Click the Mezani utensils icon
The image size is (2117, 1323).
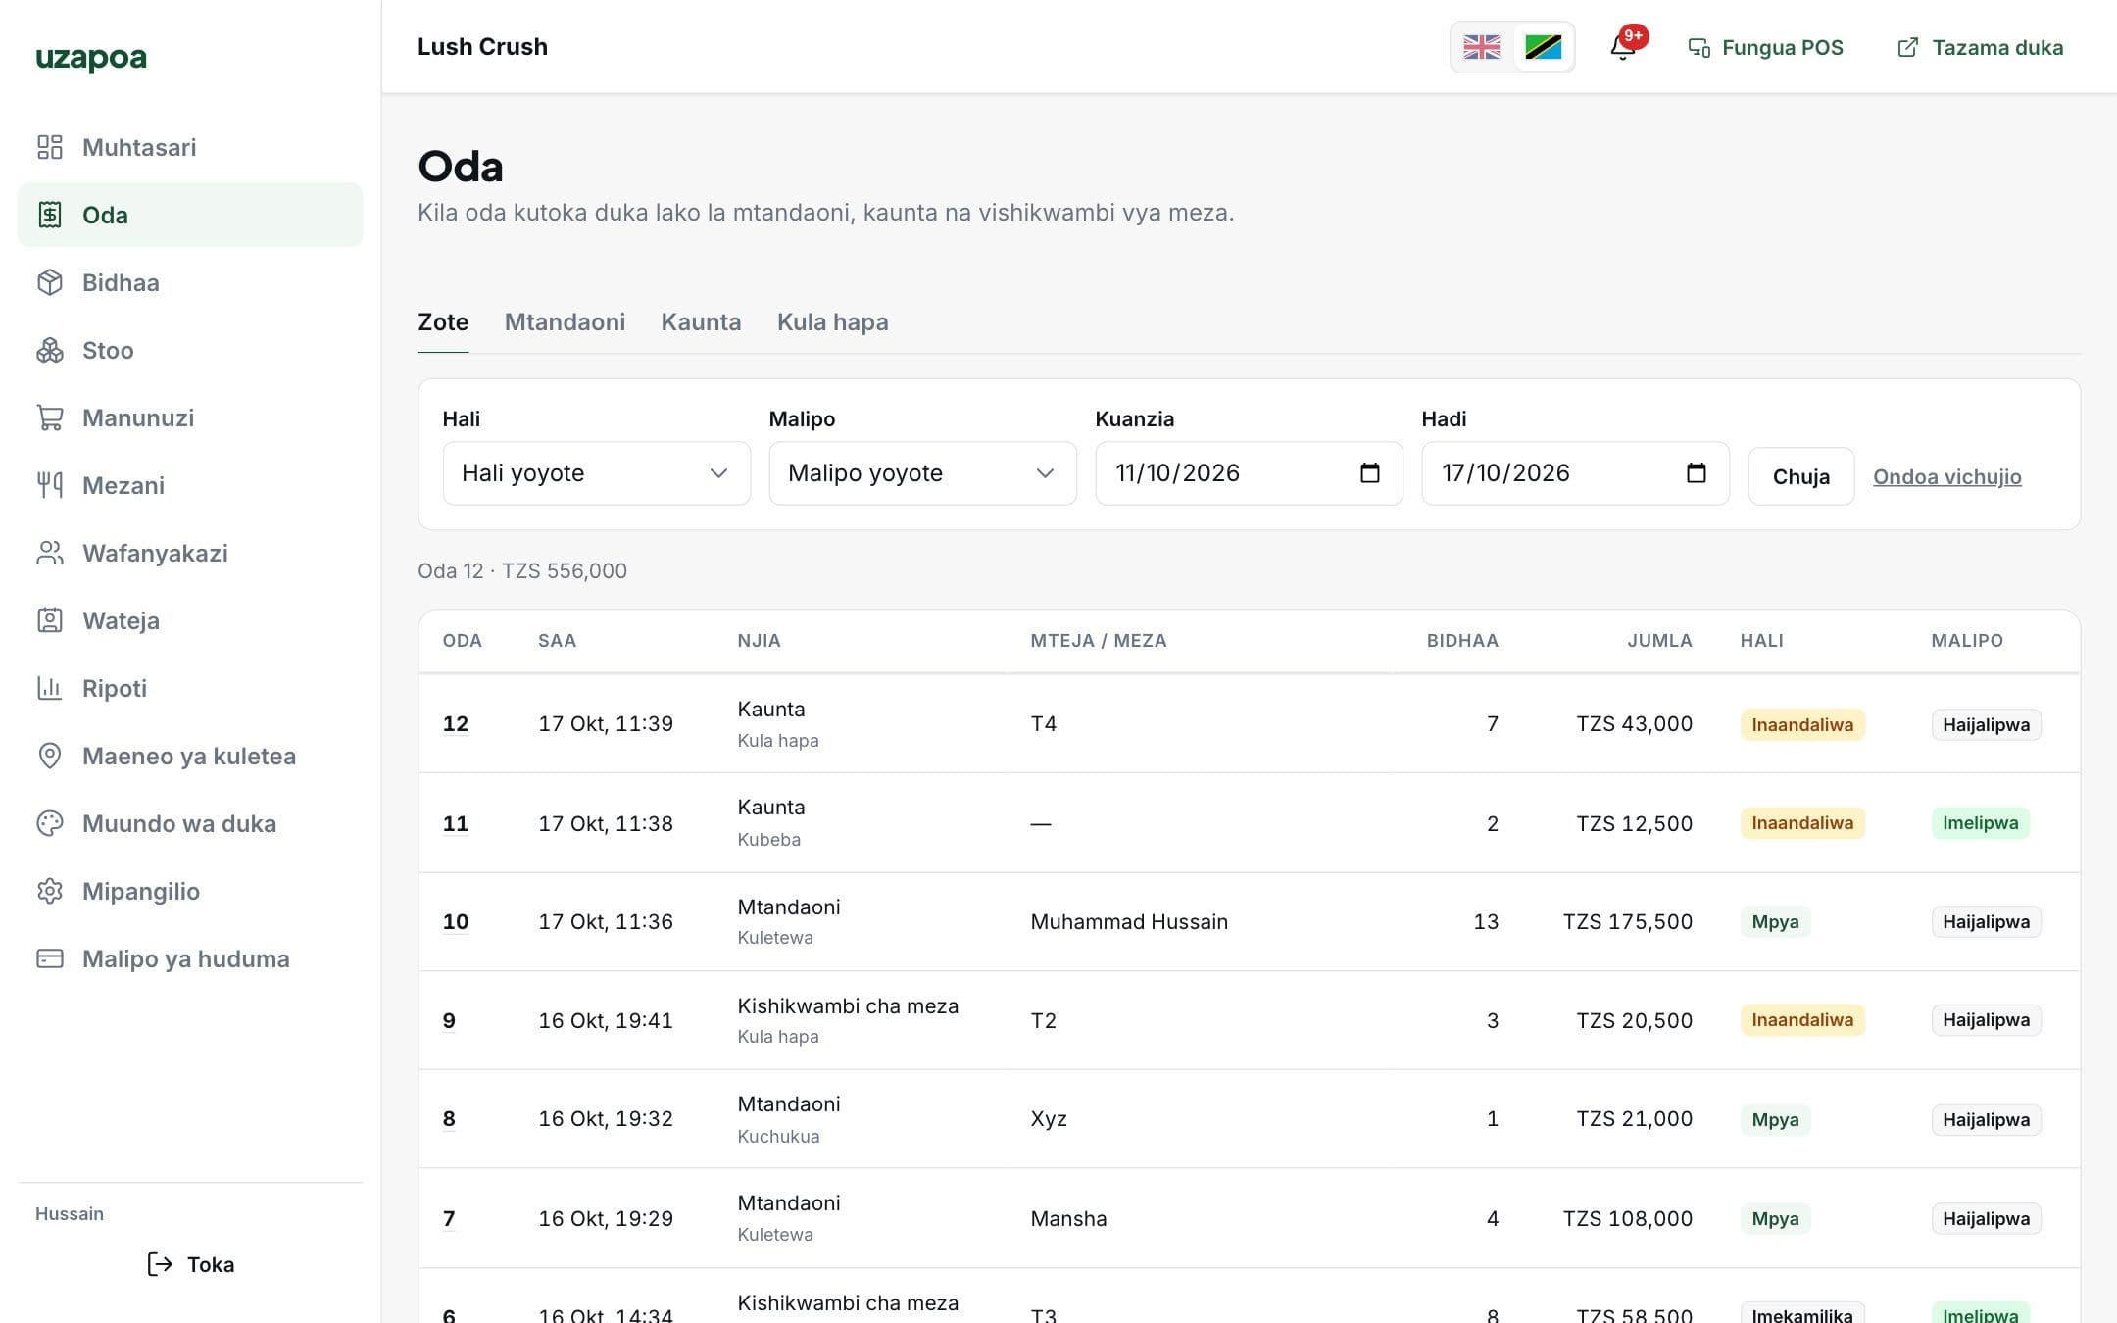pyautogui.click(x=50, y=485)
